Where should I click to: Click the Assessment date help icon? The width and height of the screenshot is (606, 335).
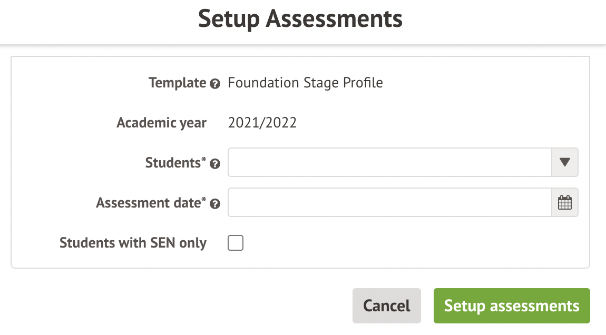tap(214, 204)
